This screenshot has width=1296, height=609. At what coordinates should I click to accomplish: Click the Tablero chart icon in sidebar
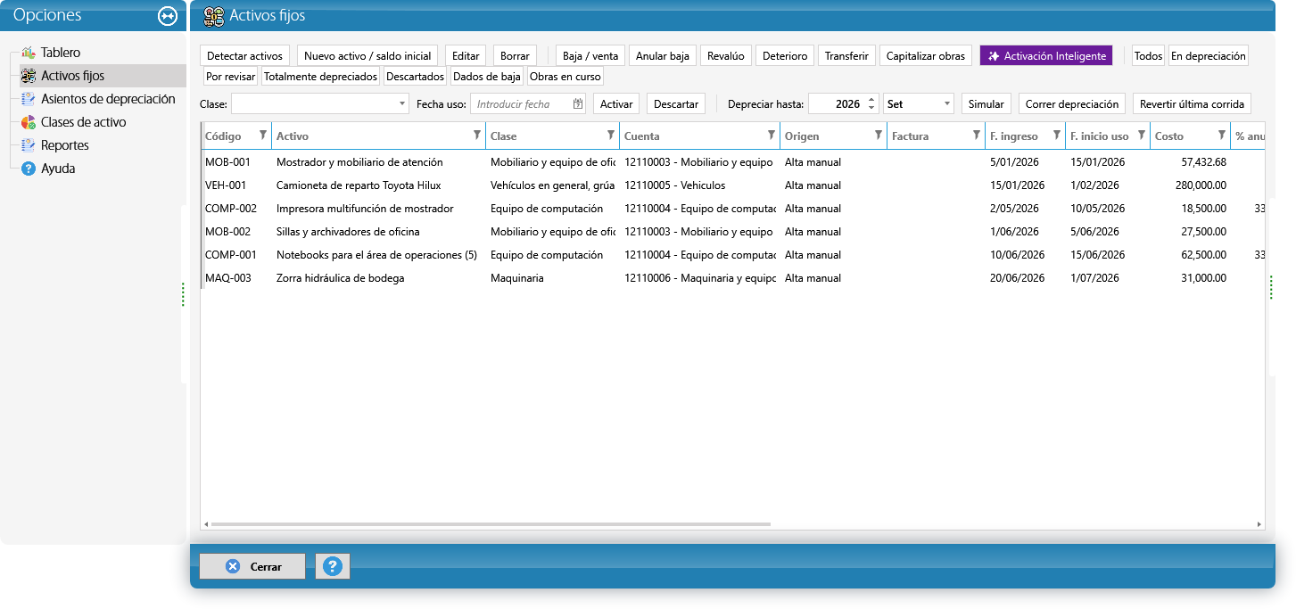(x=28, y=53)
